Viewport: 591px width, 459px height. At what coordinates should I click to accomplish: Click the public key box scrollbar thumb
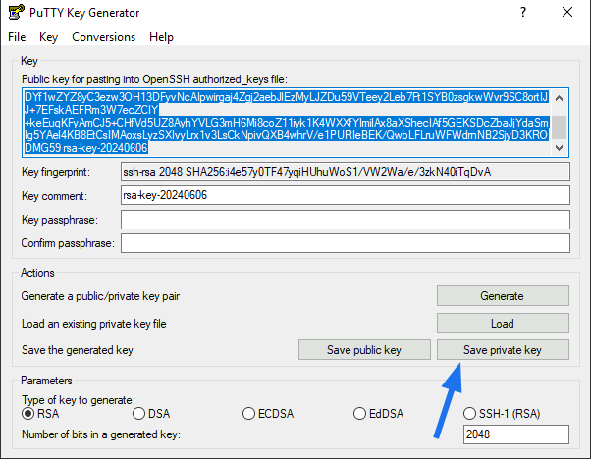(560, 127)
